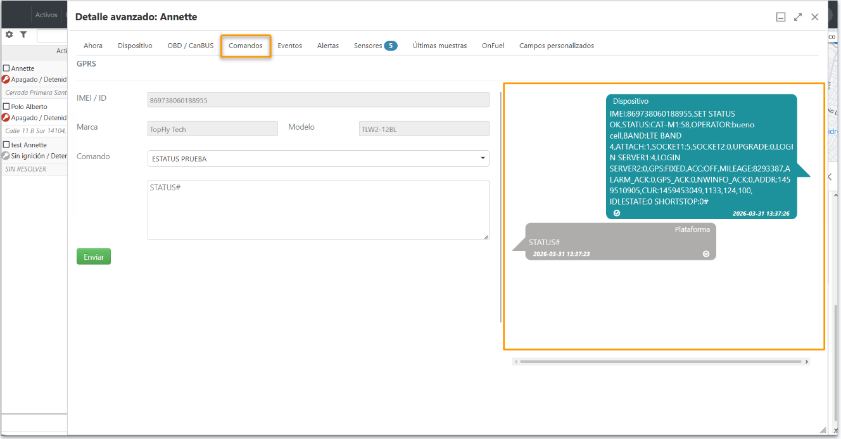Click the Modelo field showing TLW2-12BL
The image size is (841, 439).
coord(424,129)
